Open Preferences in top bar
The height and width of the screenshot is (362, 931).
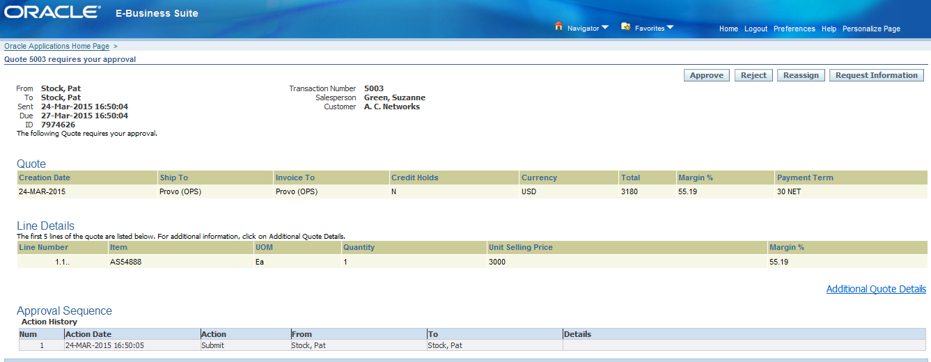click(795, 29)
